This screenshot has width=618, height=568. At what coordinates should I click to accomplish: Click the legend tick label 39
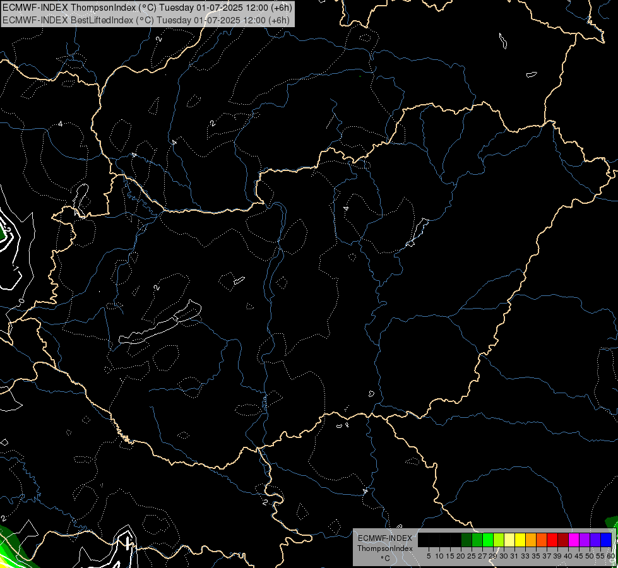tap(557, 556)
